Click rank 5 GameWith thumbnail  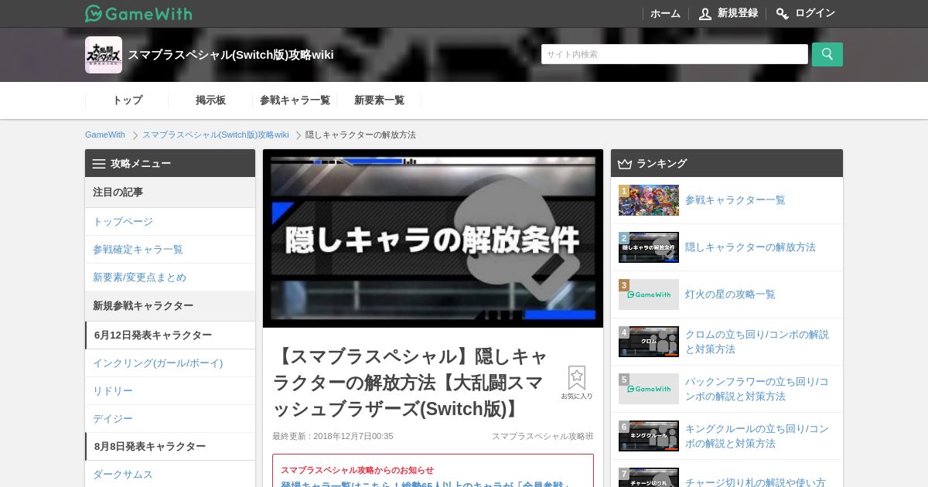pos(649,389)
